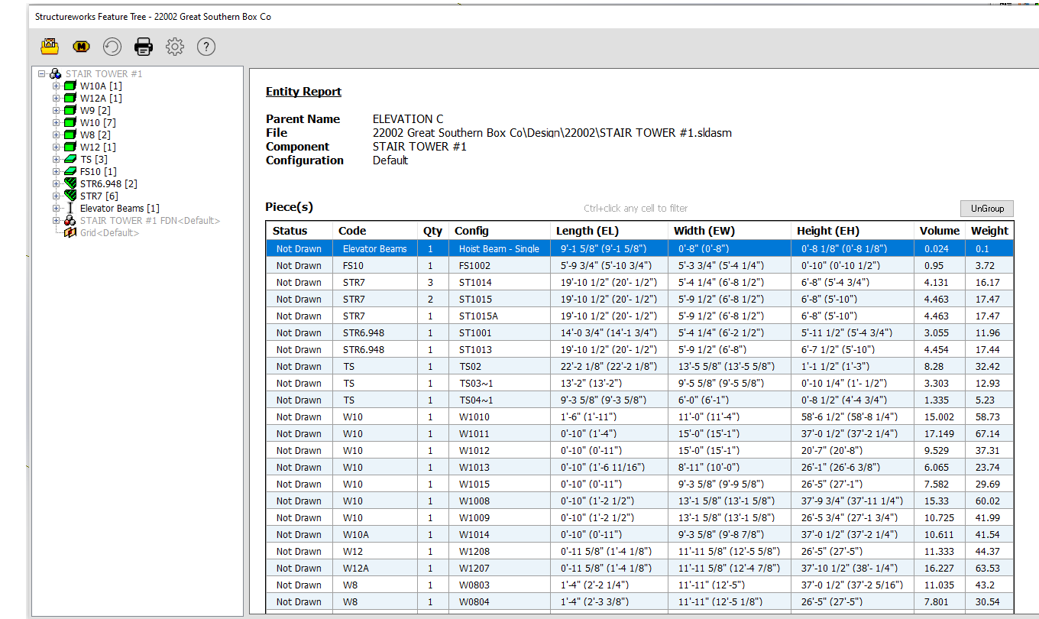Click the yellow toolbox icon in toolbar
Screen dimensions: 1039x619
[50, 47]
